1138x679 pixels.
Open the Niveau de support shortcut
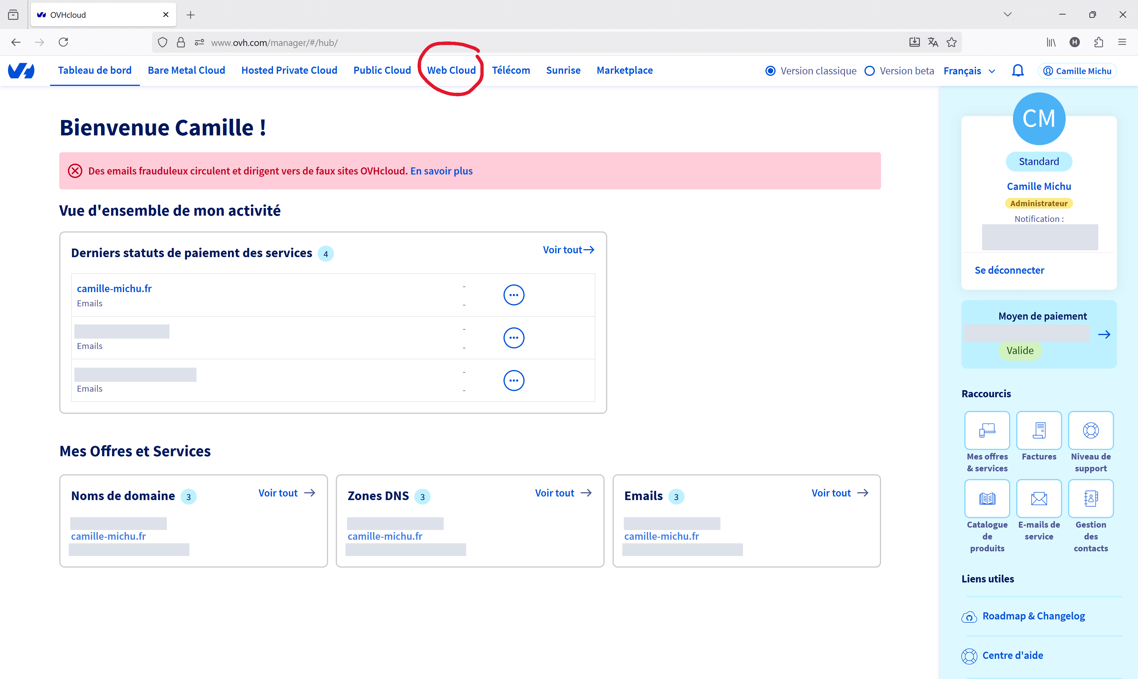click(x=1090, y=430)
